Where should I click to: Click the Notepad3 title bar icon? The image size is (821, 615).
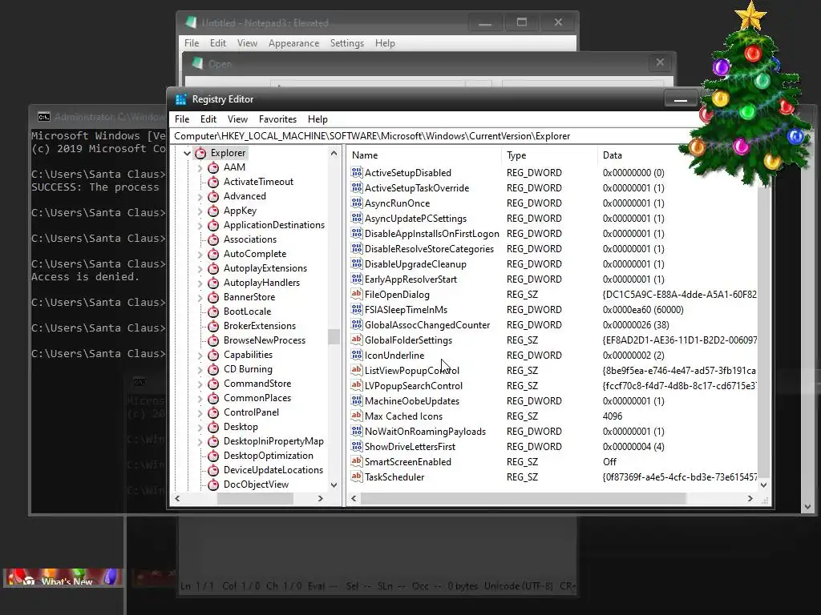tap(191, 22)
